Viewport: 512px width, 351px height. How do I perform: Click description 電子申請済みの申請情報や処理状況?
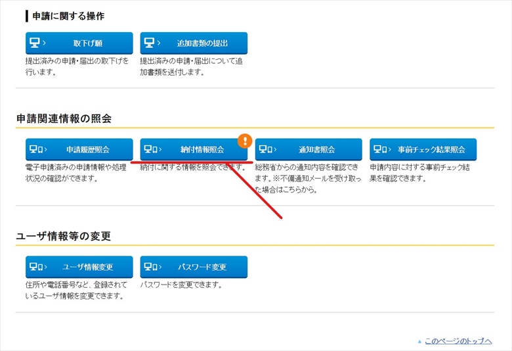(x=76, y=173)
